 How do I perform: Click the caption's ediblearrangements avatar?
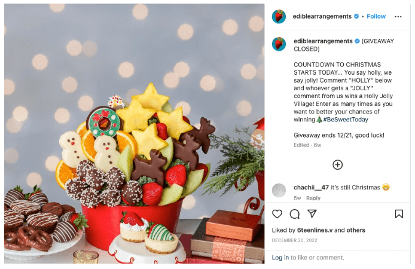pyautogui.click(x=279, y=44)
